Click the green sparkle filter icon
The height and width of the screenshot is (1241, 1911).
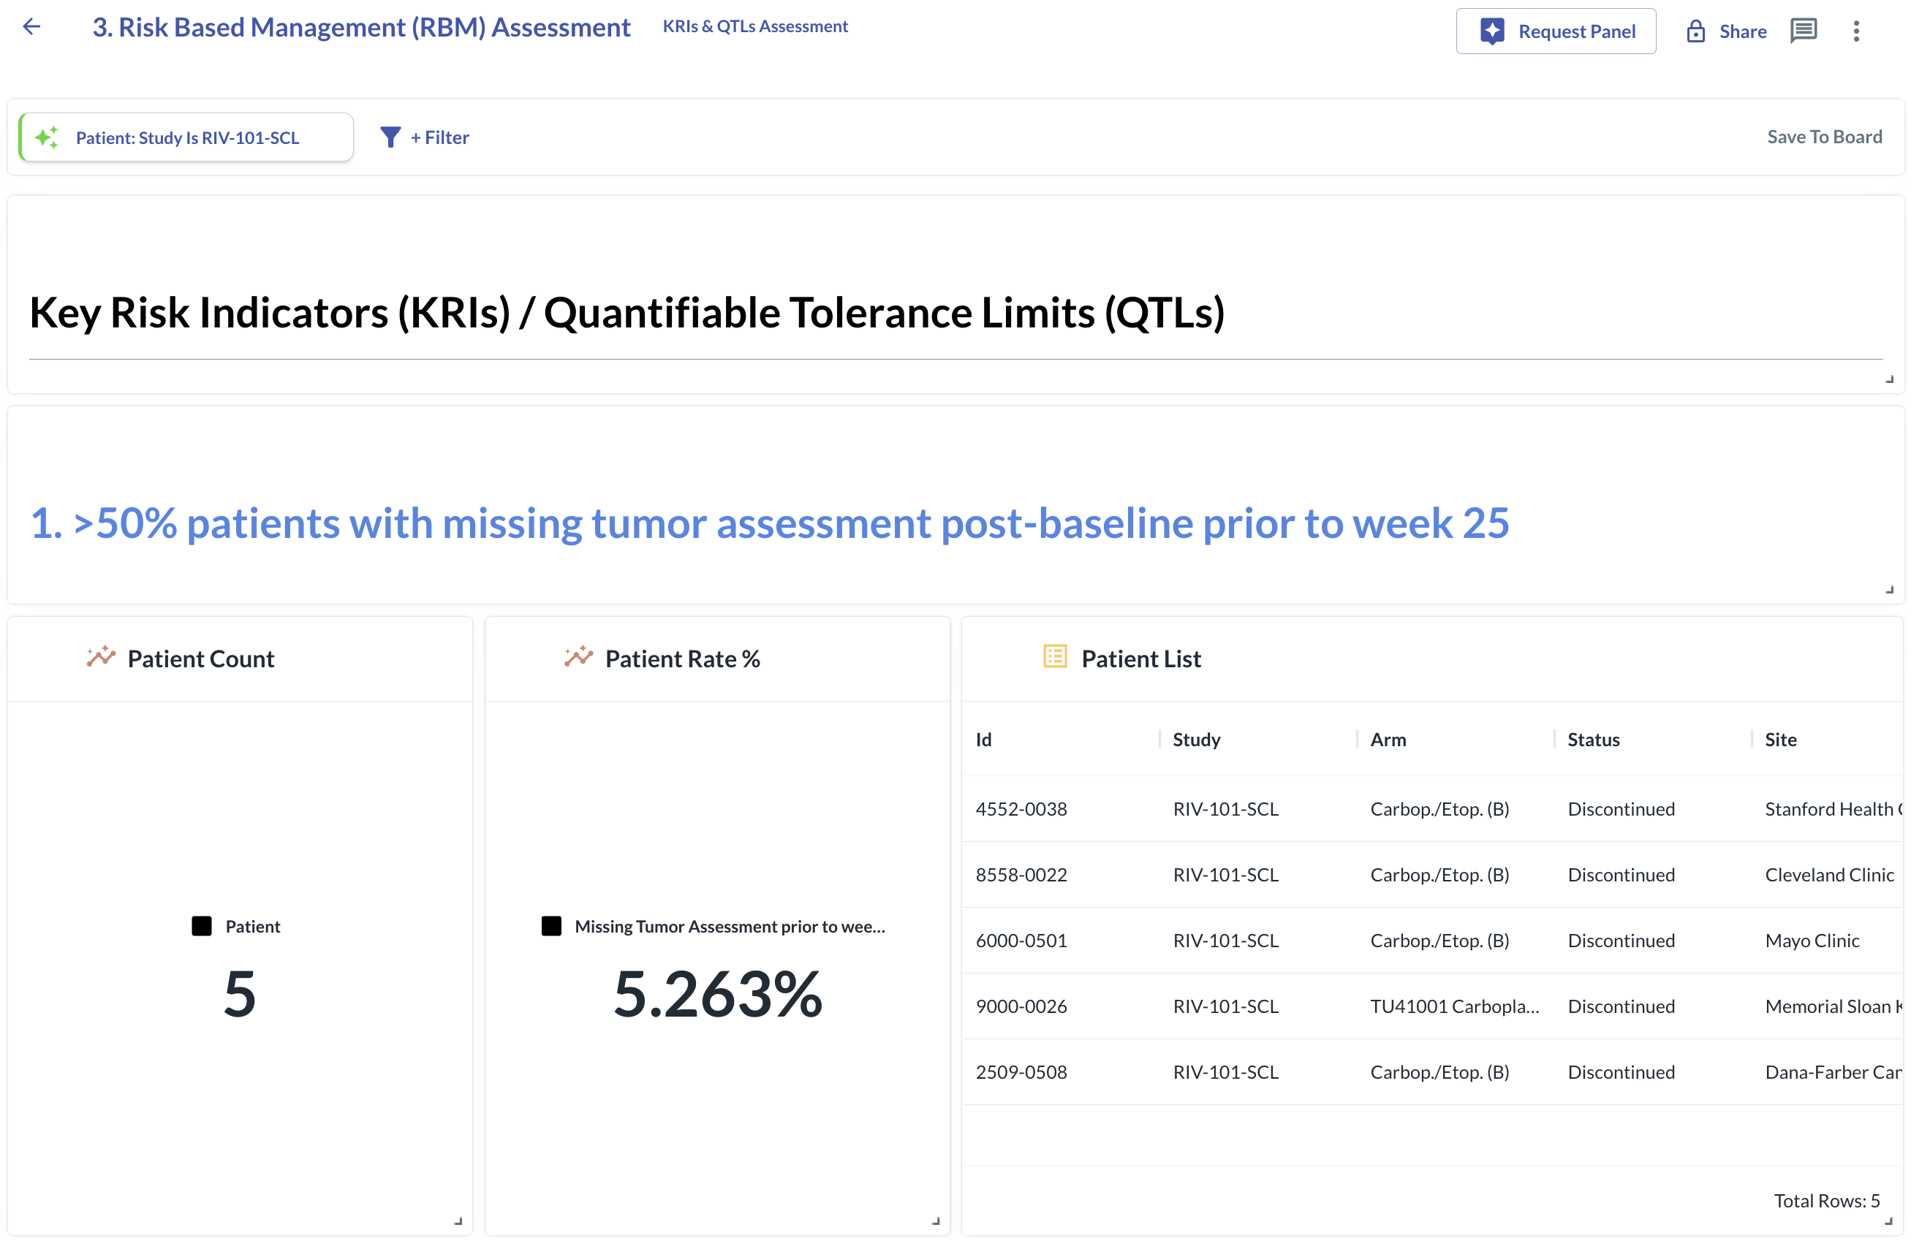[48, 137]
